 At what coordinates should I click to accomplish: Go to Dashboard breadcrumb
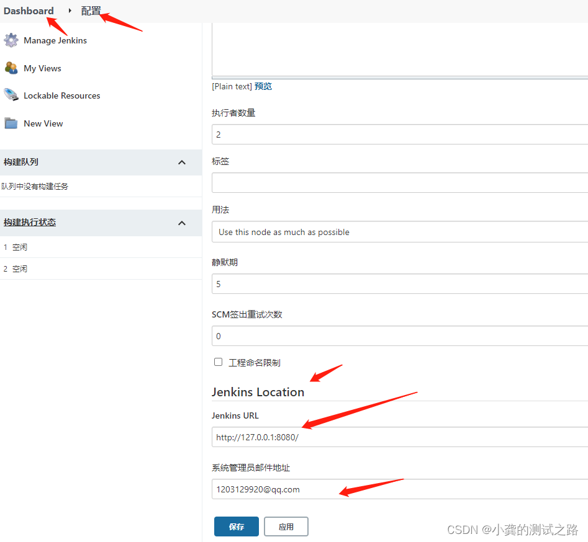(29, 11)
